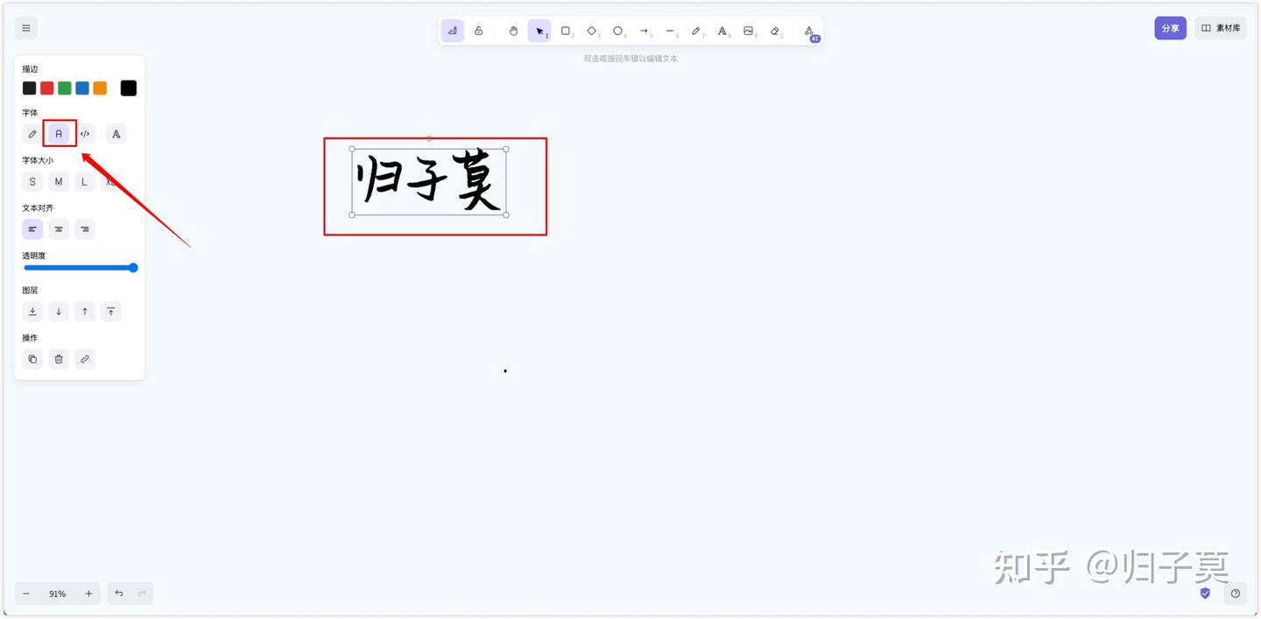Send selection backward one layer
The height and width of the screenshot is (619, 1261).
click(59, 312)
